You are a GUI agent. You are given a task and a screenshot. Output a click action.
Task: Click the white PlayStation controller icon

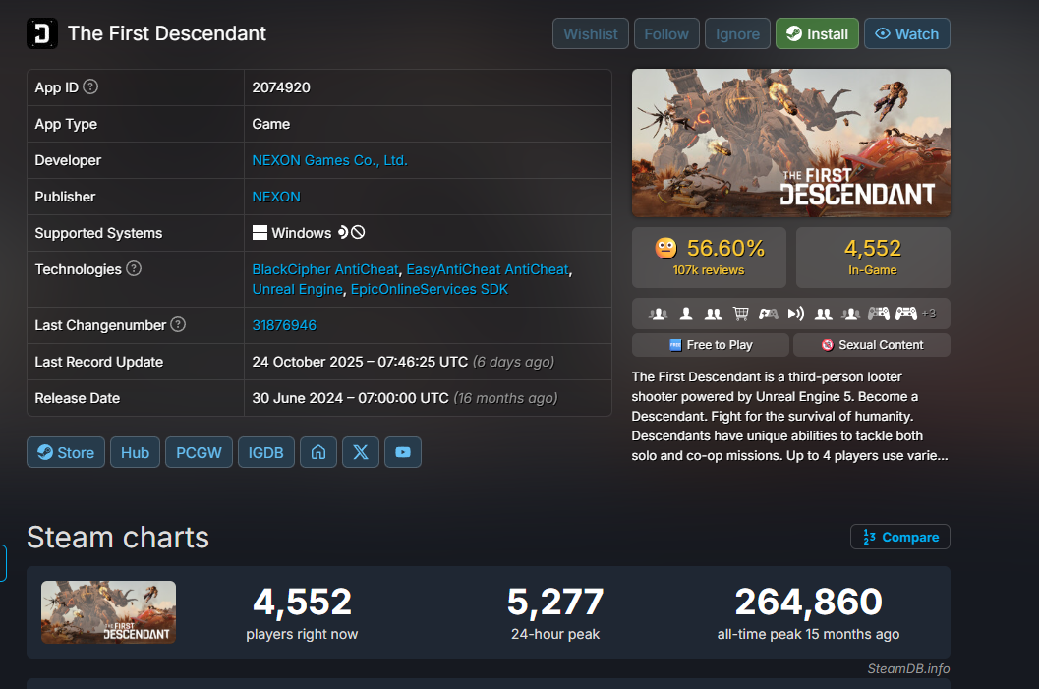click(906, 314)
